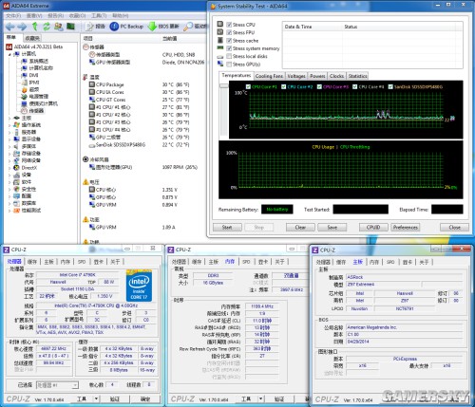Expand the DirectX tree node

coord(9,168)
